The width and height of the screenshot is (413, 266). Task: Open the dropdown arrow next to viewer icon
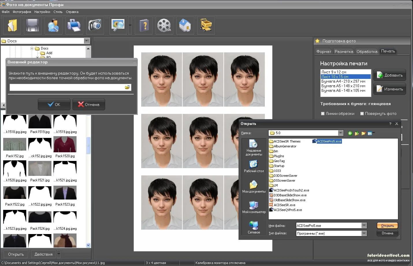pyautogui.click(x=130, y=25)
